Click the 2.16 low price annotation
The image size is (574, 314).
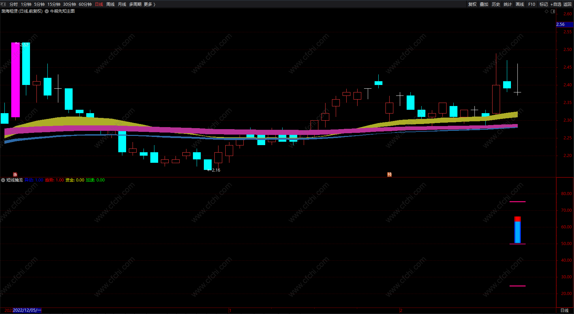[216, 170]
